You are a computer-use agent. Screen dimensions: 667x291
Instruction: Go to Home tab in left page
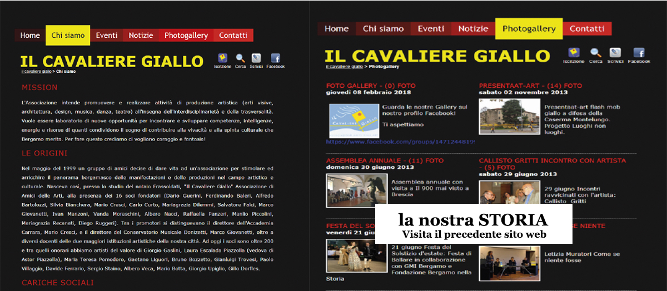coord(30,36)
